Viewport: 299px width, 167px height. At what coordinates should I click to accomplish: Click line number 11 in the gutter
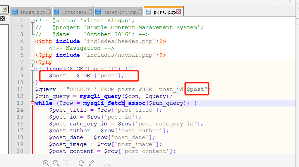[x=20, y=89]
